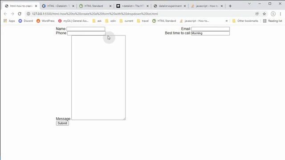Click the Phone label

(61, 33)
